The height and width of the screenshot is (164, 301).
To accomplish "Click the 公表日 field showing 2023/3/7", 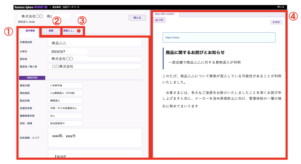I will click(68, 51).
